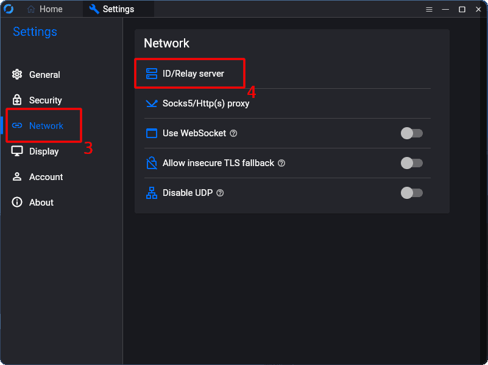Screen dimensions: 488x365
Task: Click the General gear icon
Action: pos(17,75)
